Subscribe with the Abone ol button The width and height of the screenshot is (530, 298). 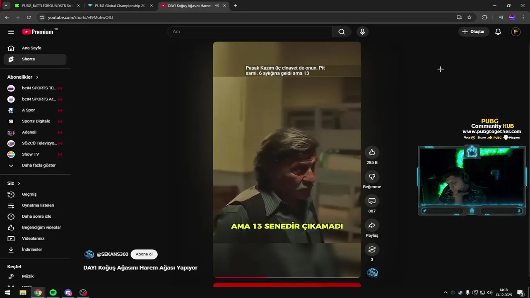(x=144, y=254)
